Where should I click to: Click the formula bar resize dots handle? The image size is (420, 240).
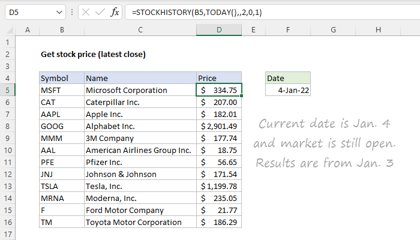pos(72,13)
